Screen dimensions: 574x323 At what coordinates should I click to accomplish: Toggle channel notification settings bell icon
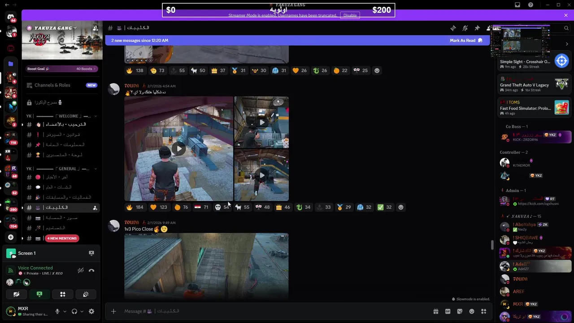tap(465, 28)
